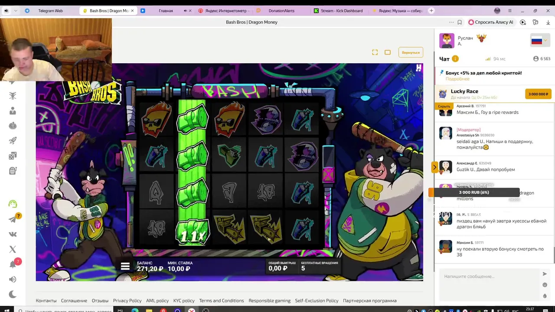Open the green support headset icon
555x312 pixels.
coord(13,204)
